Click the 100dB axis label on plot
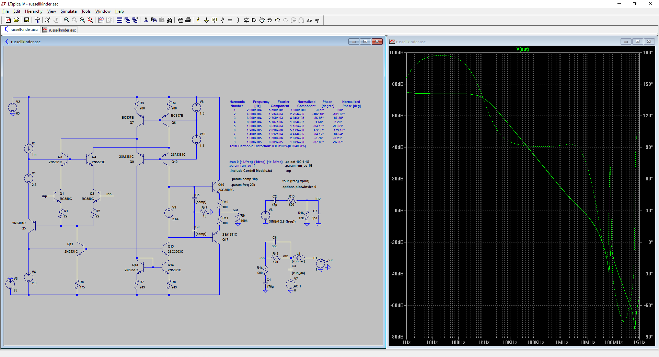This screenshot has height=357, width=659. tap(396, 52)
